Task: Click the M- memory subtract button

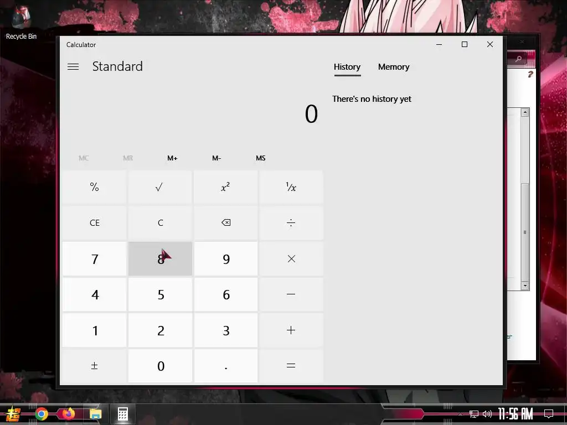Action: (217, 158)
